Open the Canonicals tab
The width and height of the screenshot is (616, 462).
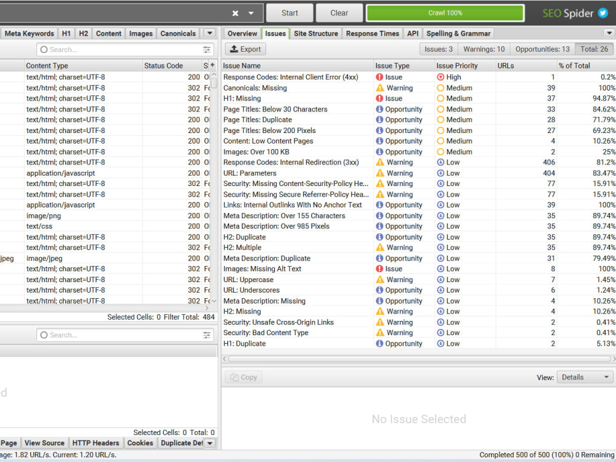pos(178,33)
